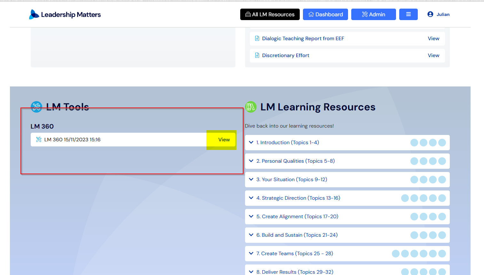Click the Julian user profile icon
This screenshot has width=484, height=275.
click(430, 14)
